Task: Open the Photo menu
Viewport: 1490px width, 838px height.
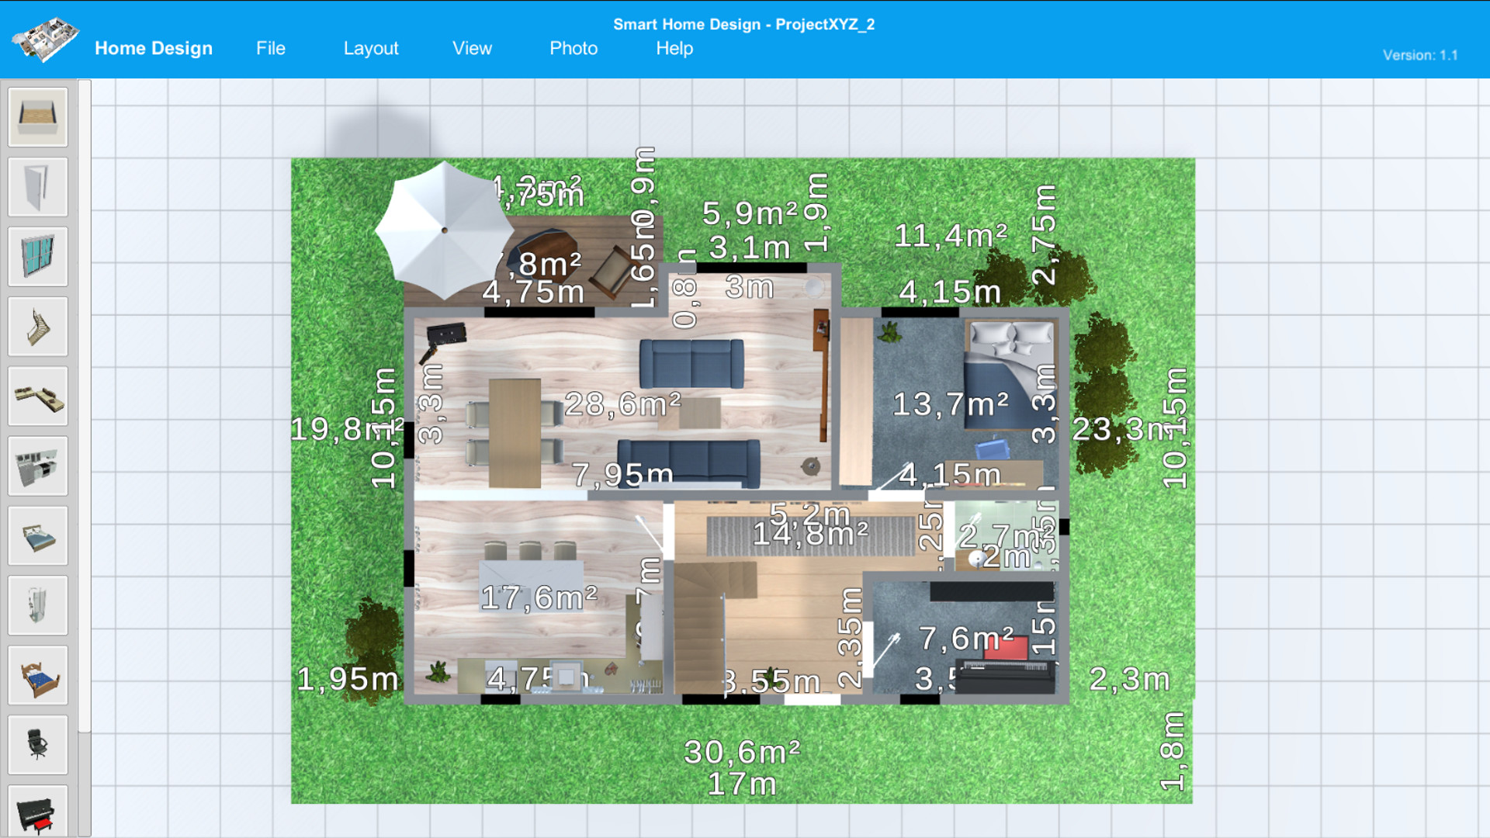Action: pyautogui.click(x=573, y=48)
